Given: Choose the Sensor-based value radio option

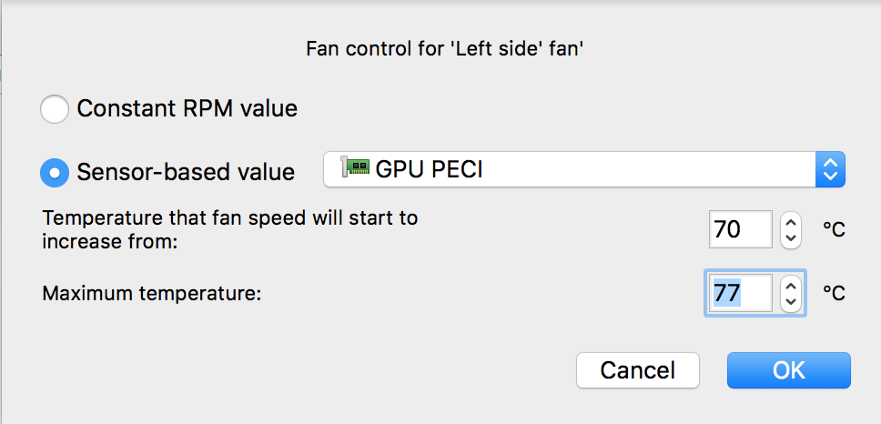Looking at the screenshot, I should (55, 172).
